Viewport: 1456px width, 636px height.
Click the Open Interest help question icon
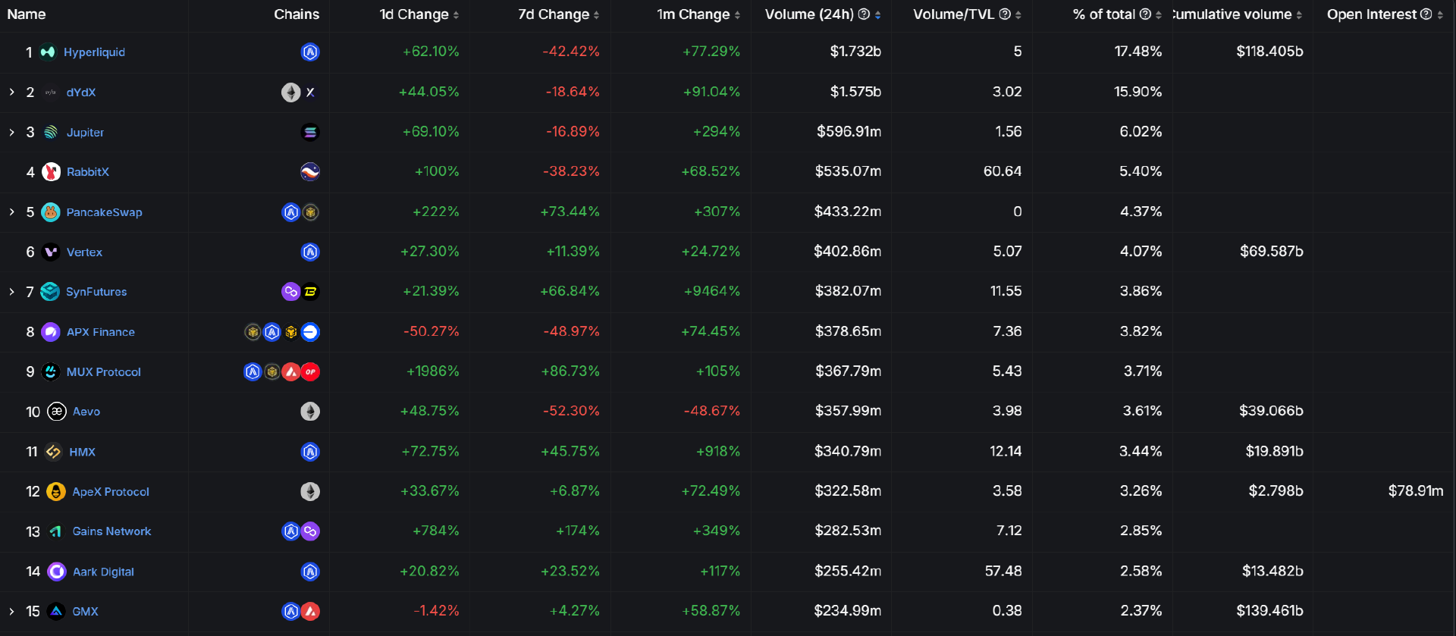pyautogui.click(x=1426, y=14)
